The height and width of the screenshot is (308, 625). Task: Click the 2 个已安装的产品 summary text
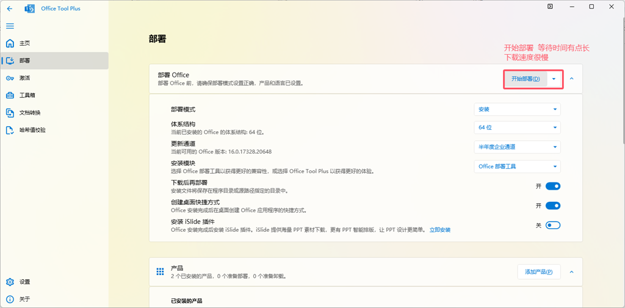click(229, 276)
